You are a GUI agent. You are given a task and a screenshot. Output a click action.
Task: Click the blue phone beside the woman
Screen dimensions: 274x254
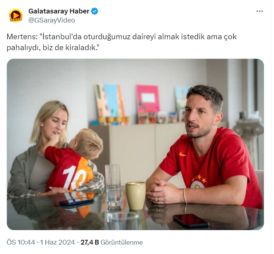[x=76, y=201]
